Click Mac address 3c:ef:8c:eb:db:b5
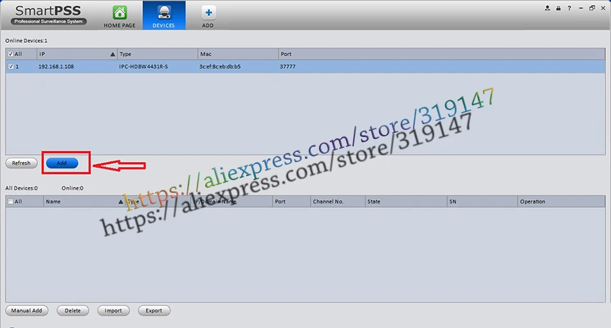The height and width of the screenshot is (328, 611). (220, 67)
